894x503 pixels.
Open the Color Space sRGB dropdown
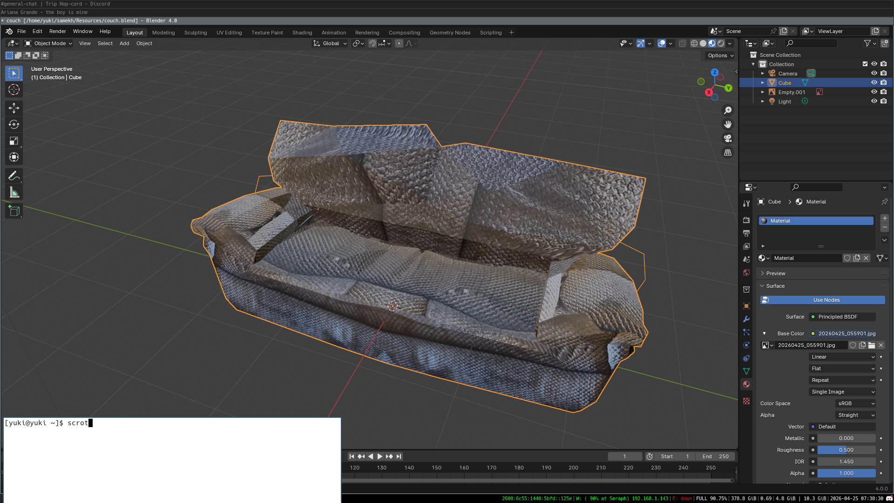856,403
